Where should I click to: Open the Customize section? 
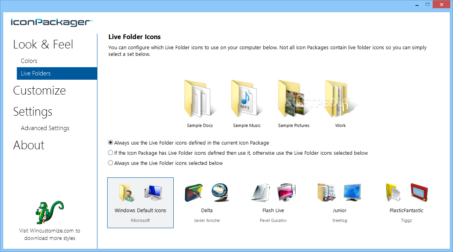click(40, 91)
